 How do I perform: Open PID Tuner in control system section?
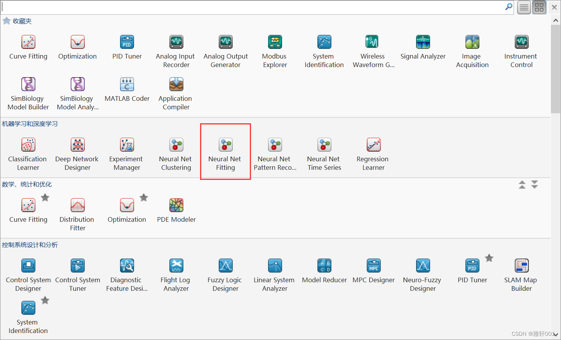coord(472,271)
